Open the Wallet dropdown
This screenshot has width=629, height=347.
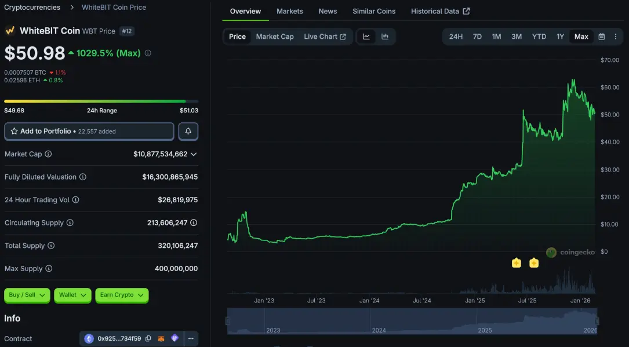(x=72, y=295)
